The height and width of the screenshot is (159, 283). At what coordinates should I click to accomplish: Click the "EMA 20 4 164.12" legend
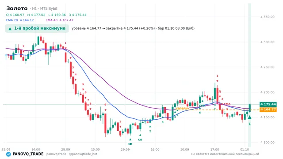click(x=20, y=20)
